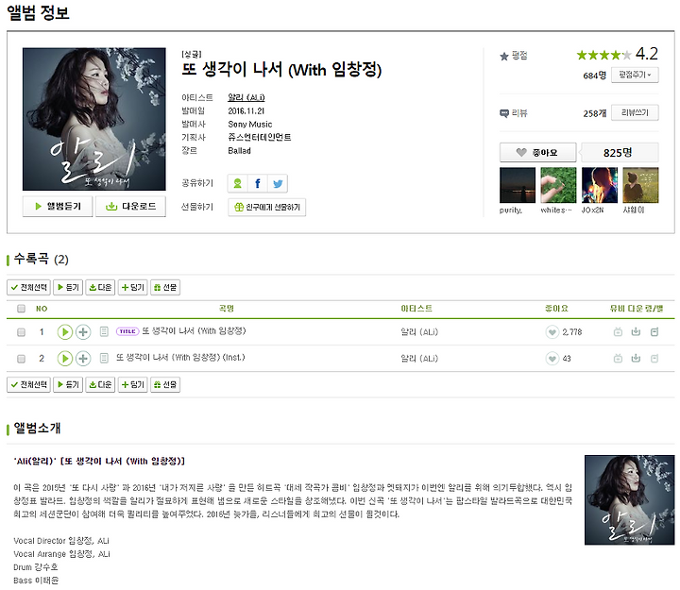Screen dimensions: 680x590
Task: Click the 좋아요 heart button for album
Action: tap(537, 153)
